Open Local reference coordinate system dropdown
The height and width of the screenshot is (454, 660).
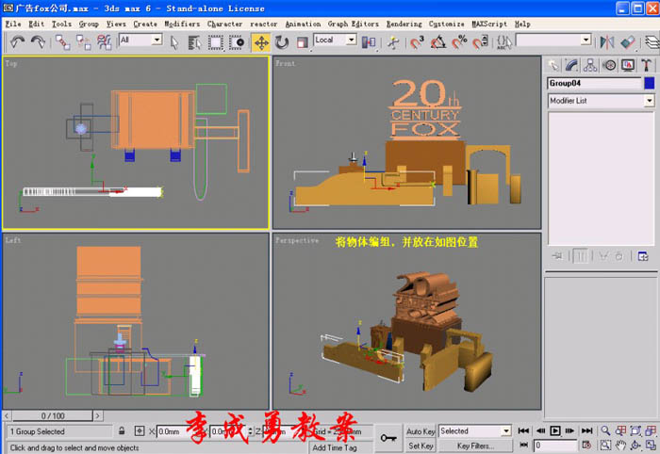[x=352, y=40]
